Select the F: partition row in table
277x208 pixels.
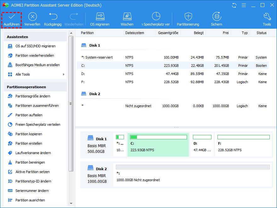click(173, 82)
